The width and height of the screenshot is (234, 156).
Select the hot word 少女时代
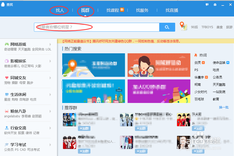point(201,92)
